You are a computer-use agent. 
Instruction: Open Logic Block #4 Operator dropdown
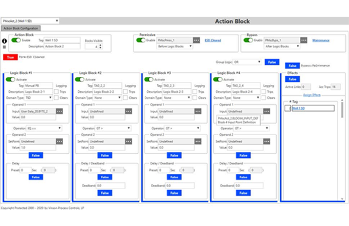pos(251,128)
